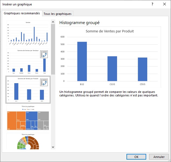
Task: Close the "Insérer un graphique" dialog
Action: (164, 4)
